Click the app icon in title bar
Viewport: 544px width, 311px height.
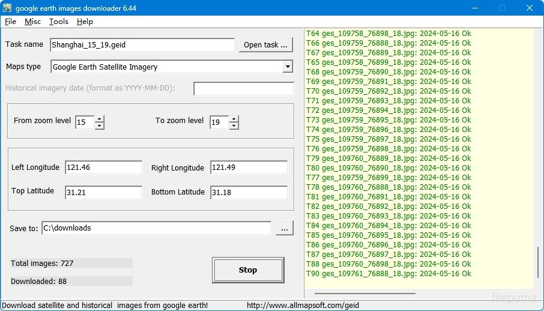pyautogui.click(x=7, y=8)
